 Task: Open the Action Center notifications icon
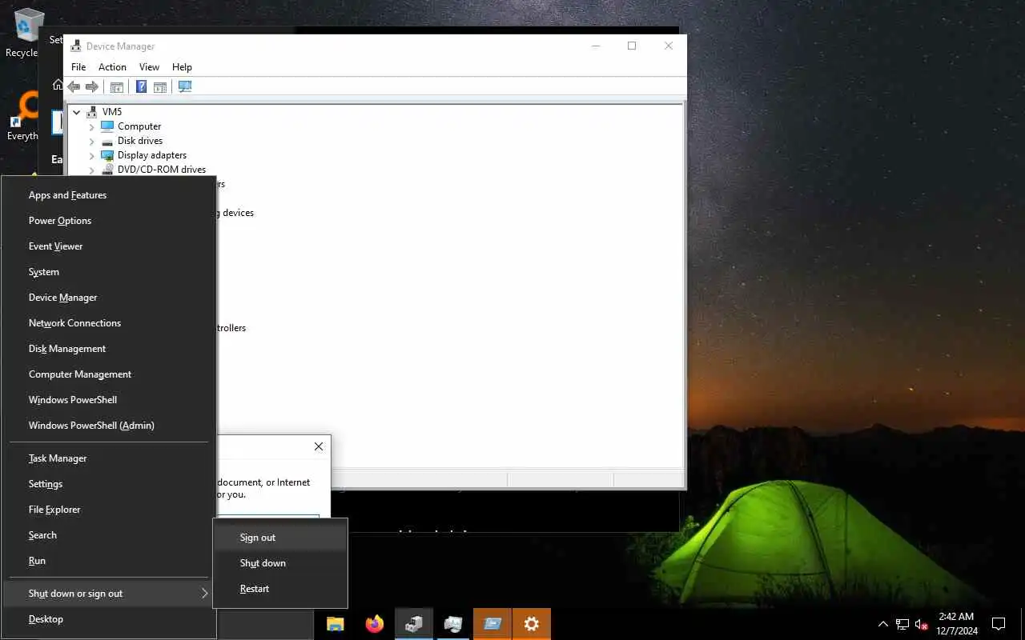coord(999,624)
